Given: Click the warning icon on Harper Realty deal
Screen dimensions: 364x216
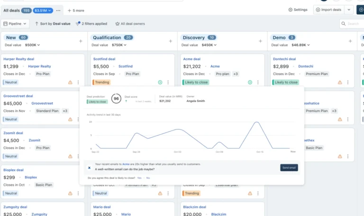Looking at the screenshot, I should click(70, 82).
